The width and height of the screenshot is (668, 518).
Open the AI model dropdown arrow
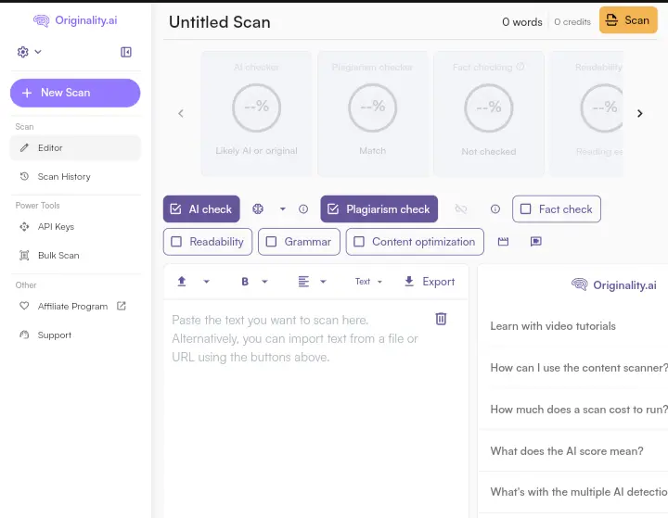[x=282, y=209]
